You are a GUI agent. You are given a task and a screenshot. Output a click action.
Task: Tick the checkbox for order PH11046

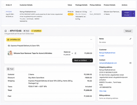(3, 12)
